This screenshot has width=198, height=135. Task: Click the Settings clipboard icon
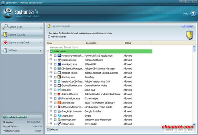tap(5, 50)
